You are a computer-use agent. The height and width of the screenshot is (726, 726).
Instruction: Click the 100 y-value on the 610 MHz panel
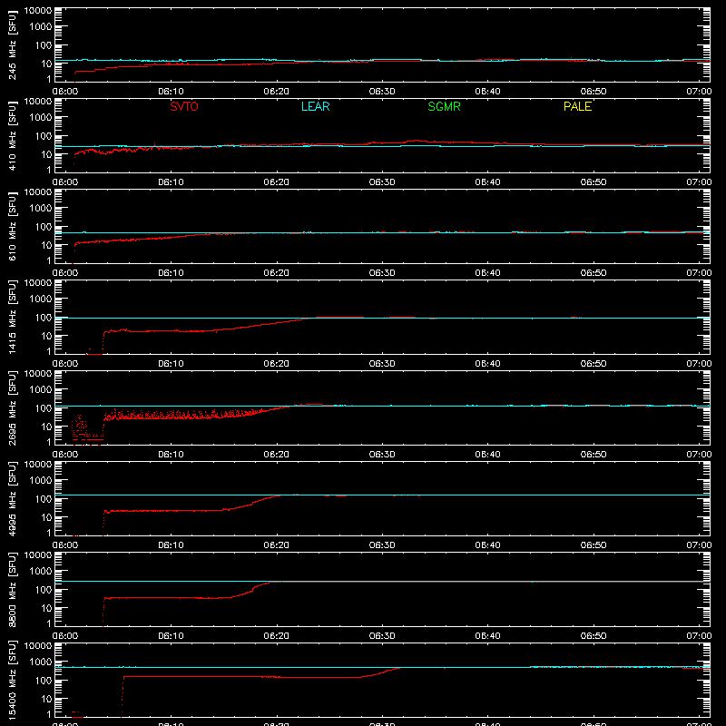[44, 227]
